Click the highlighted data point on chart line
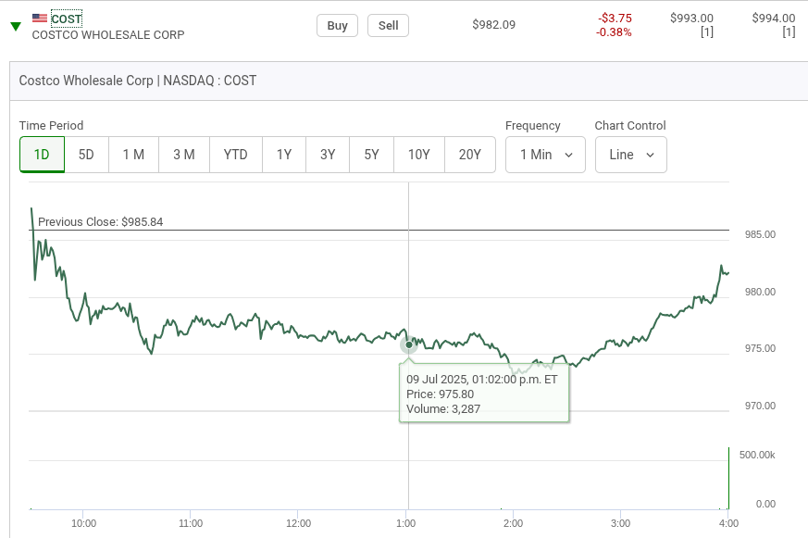This screenshot has height=538, width=808. pos(409,344)
